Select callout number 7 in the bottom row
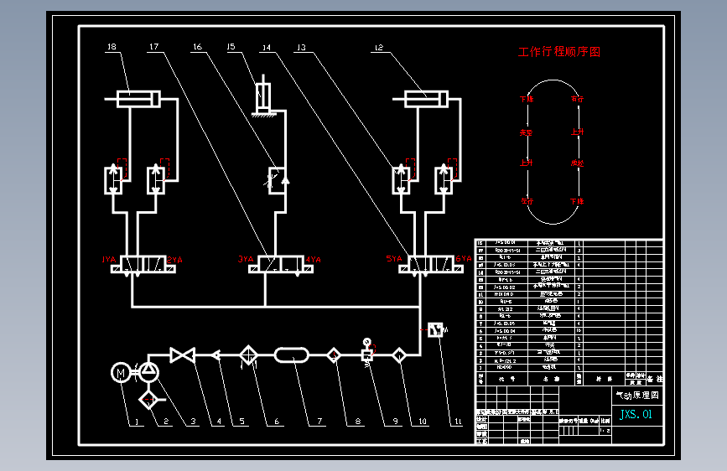 pyautogui.click(x=319, y=422)
